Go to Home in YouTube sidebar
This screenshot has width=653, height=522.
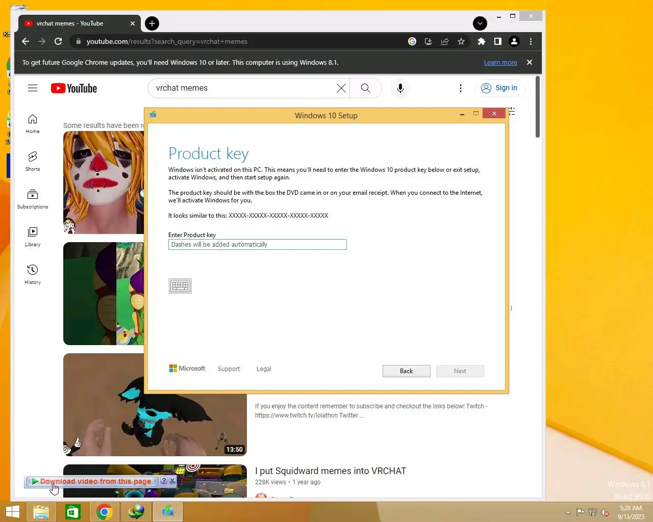[x=33, y=124]
